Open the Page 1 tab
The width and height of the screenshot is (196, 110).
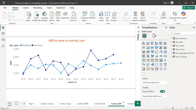(x=31, y=104)
